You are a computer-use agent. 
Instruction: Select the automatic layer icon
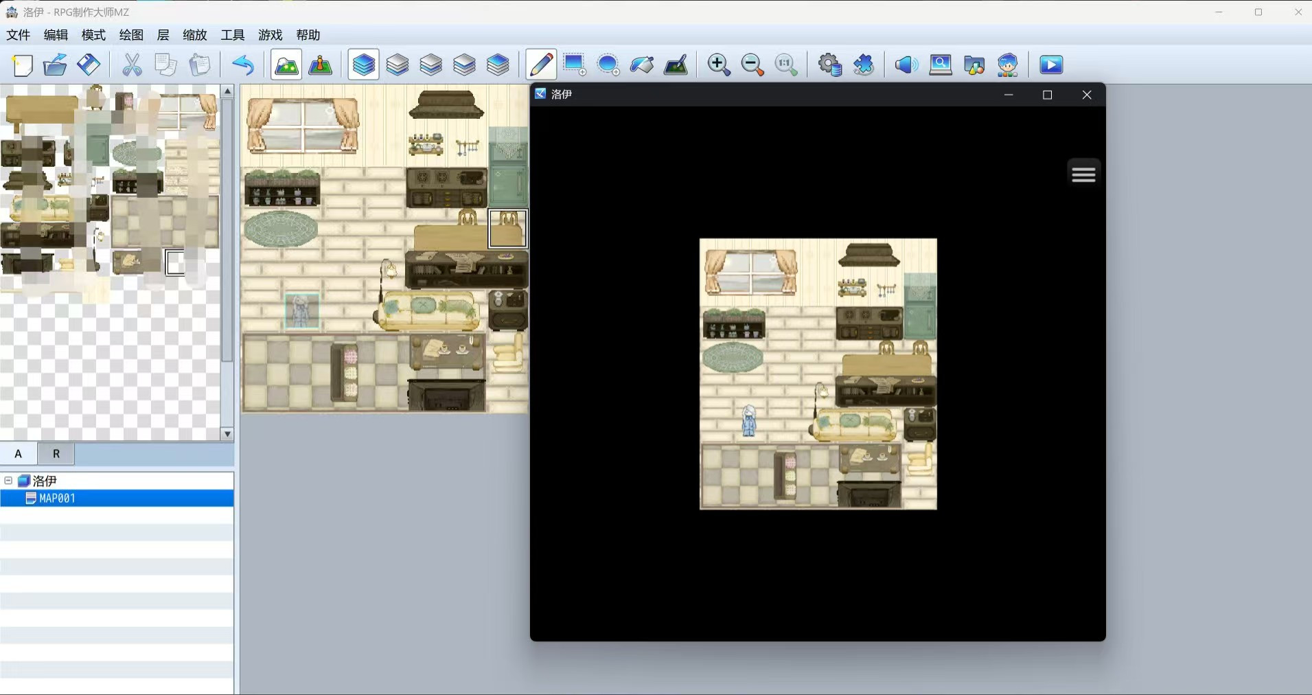click(363, 65)
